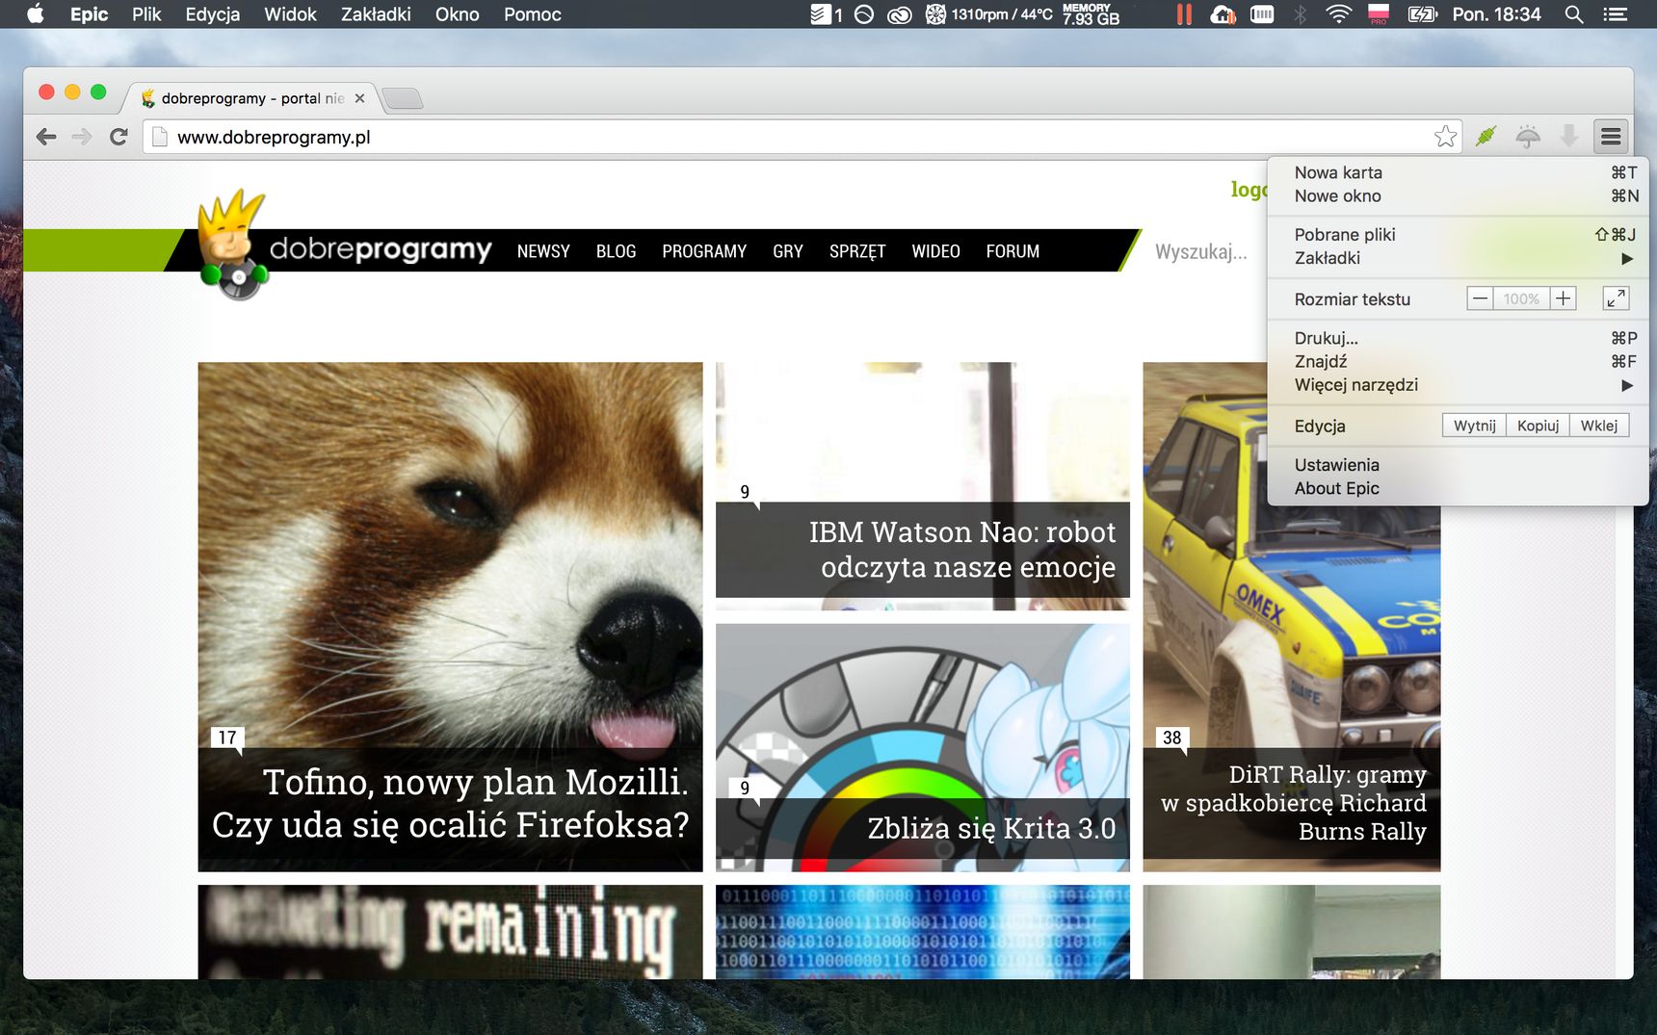The height and width of the screenshot is (1035, 1657).
Task: Select Drukuj... from the menu
Action: click(1458, 338)
